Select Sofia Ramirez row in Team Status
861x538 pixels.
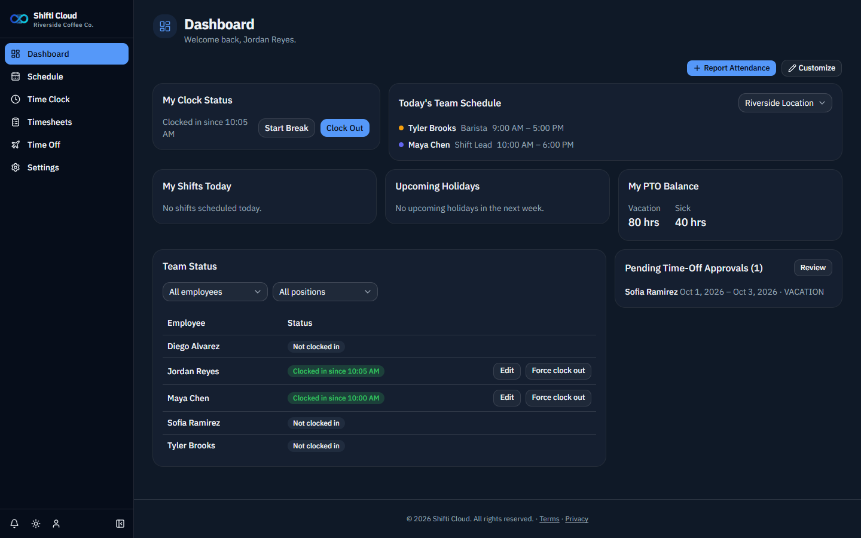coord(379,423)
